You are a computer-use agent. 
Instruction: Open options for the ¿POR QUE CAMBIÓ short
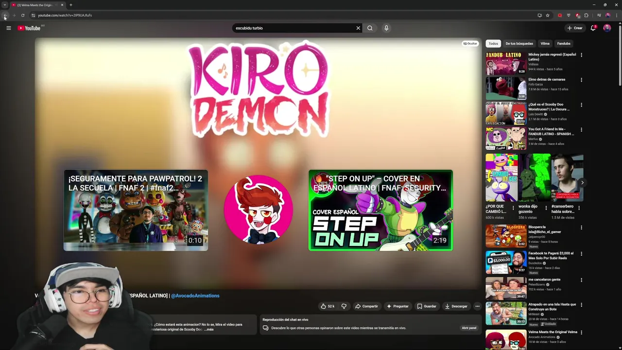coord(513,208)
